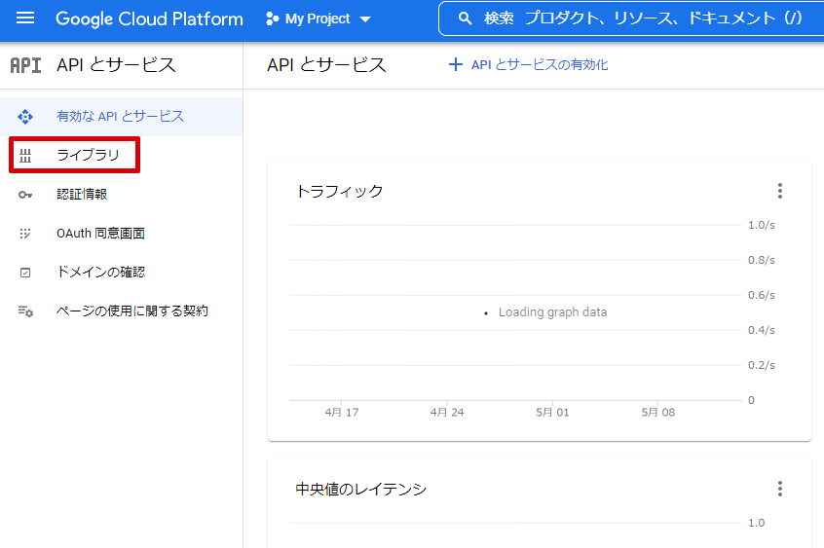
Task: Click the 5月 01 axis label
Action: tap(552, 413)
